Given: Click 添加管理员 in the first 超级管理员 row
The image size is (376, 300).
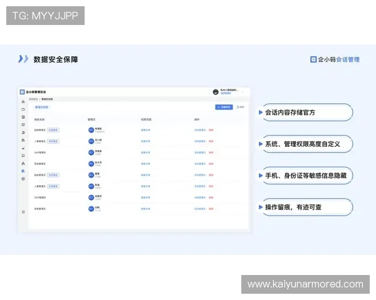Looking at the screenshot, I should pyautogui.click(x=200, y=130).
